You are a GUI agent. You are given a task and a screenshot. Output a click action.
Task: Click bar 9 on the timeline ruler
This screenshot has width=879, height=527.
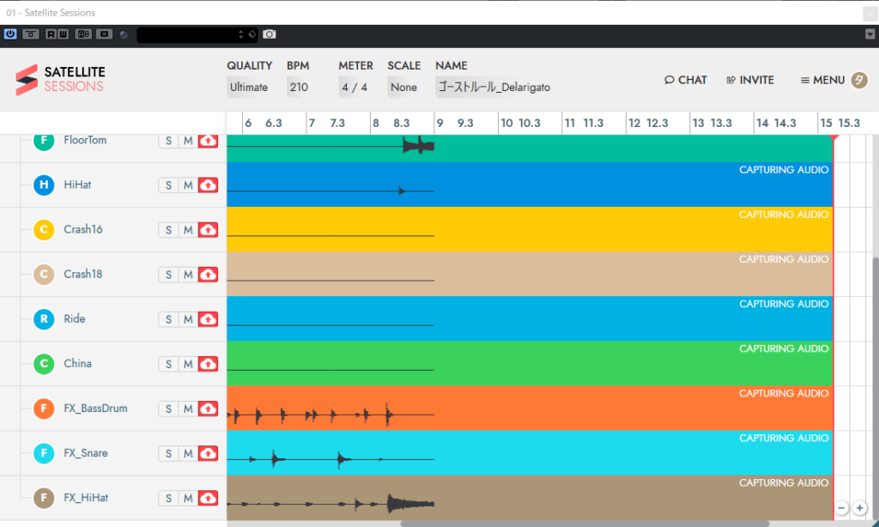[x=440, y=123]
